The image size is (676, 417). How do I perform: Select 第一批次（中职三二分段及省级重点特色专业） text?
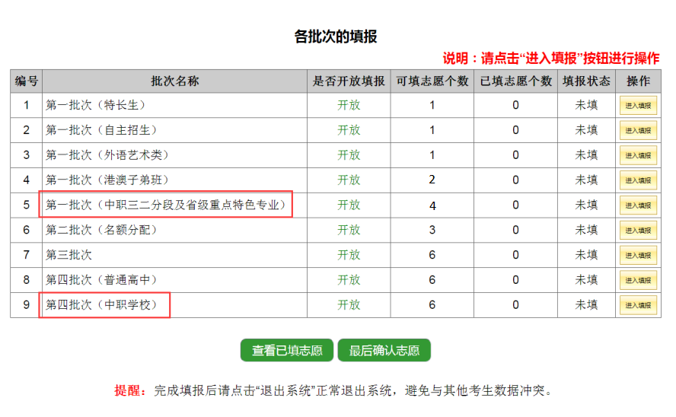pos(166,205)
